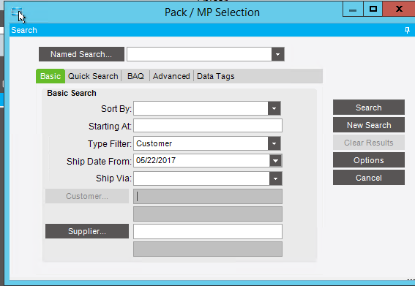Expand the Ship Via dropdown list
415x286 pixels.
click(275, 178)
